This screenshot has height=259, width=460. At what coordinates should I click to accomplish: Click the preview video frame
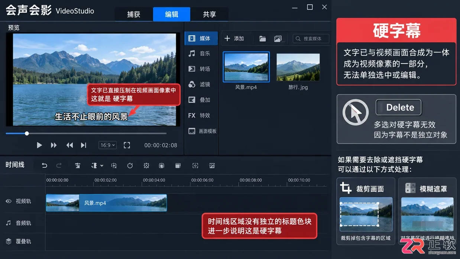(x=94, y=80)
